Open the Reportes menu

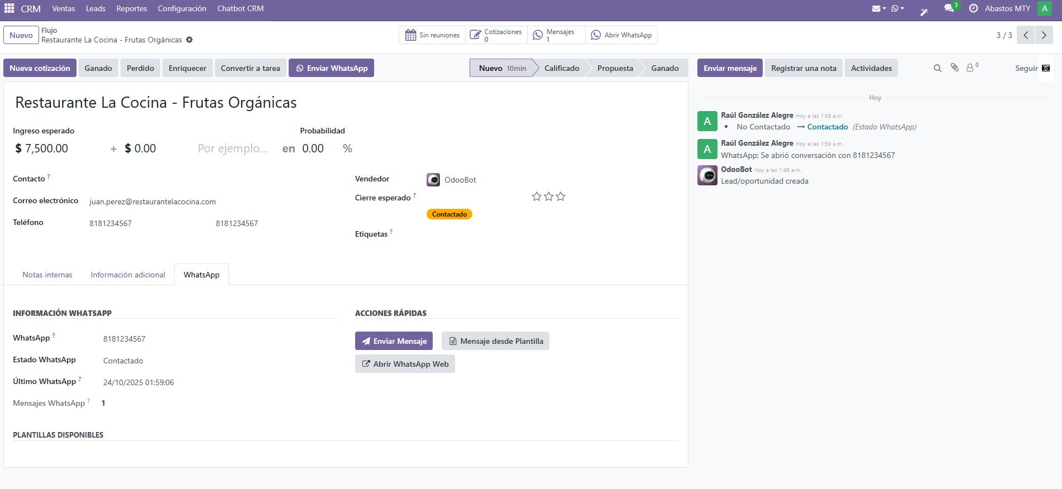(132, 8)
